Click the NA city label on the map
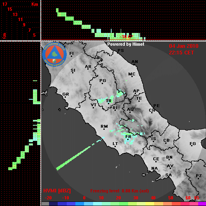The height and width of the screenshot is (206, 206). pos(154,169)
